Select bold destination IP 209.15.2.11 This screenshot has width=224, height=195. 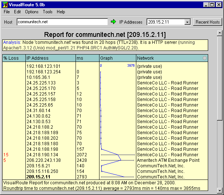coord(38,177)
